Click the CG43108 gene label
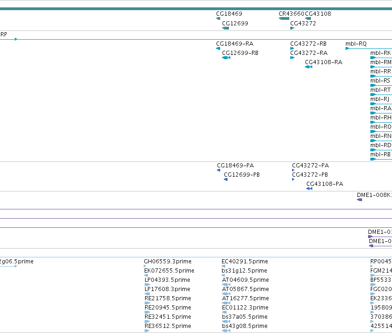Image resolution: width=392 pixels, height=333 pixels. pos(318,14)
